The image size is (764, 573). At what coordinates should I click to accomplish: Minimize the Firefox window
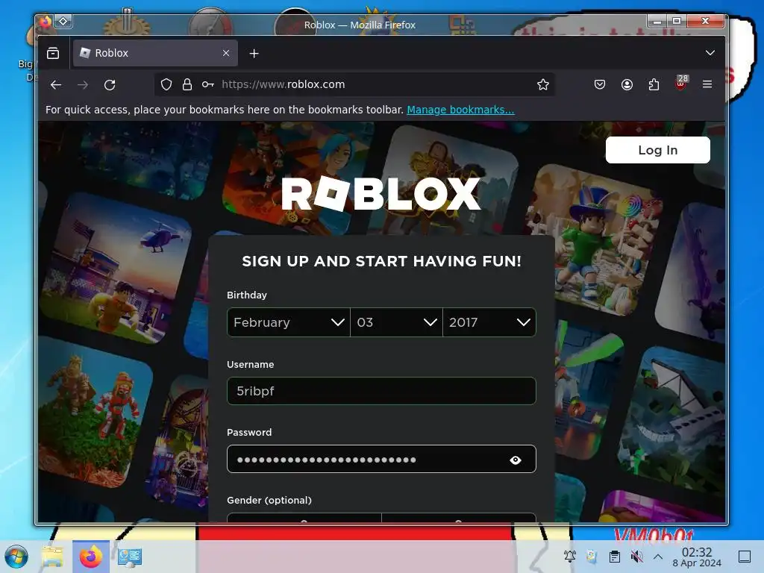[x=657, y=21]
